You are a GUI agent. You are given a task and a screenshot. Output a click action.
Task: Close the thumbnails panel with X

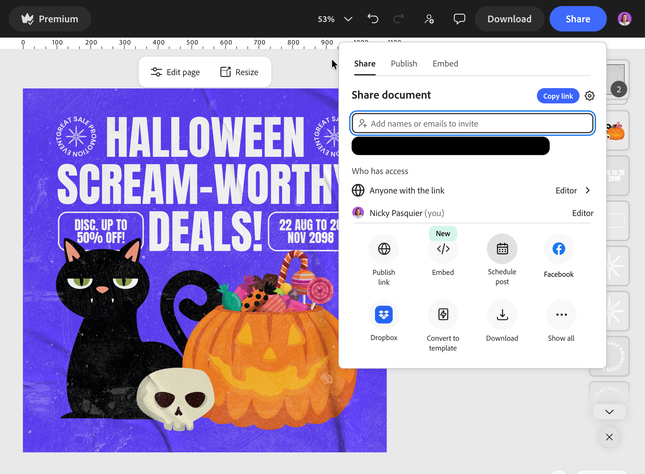pos(609,437)
